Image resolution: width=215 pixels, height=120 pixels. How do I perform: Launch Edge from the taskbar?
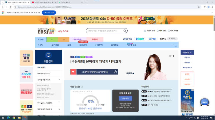pos(8,118)
